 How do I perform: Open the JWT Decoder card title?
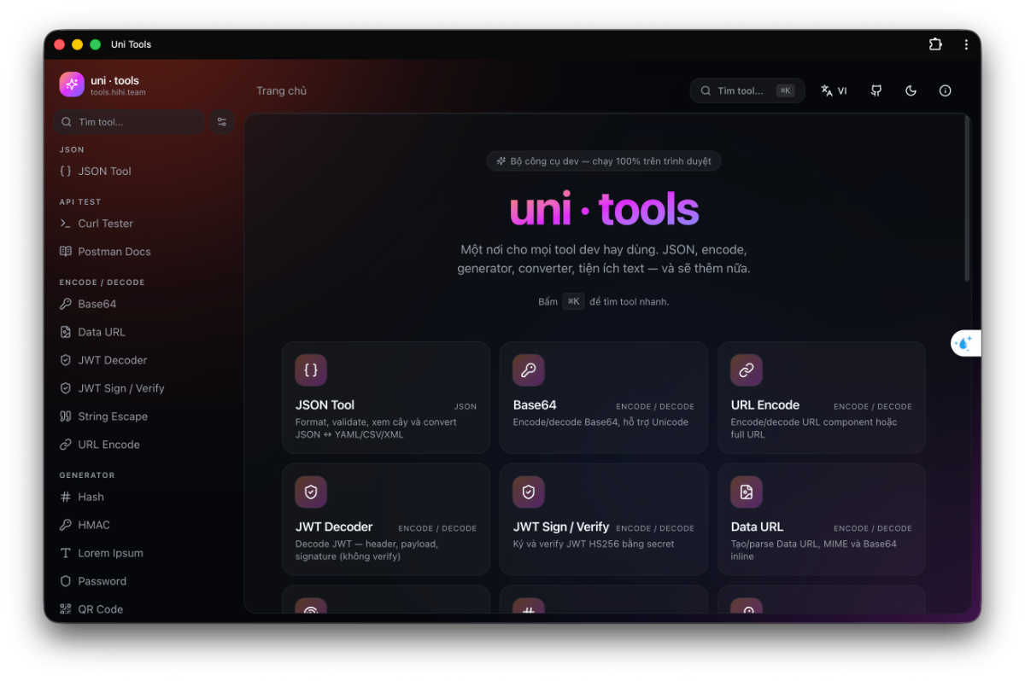334,527
